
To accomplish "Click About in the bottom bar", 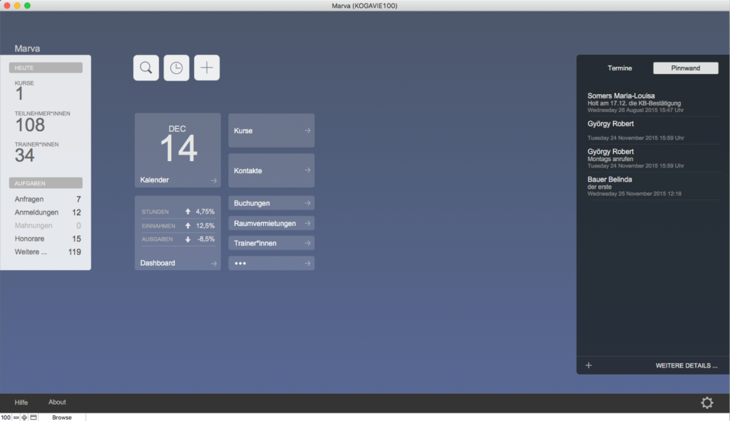I will point(57,402).
